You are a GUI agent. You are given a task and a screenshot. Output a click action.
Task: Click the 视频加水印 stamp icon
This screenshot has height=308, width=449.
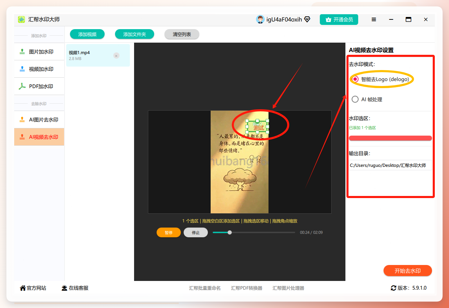pos(22,69)
